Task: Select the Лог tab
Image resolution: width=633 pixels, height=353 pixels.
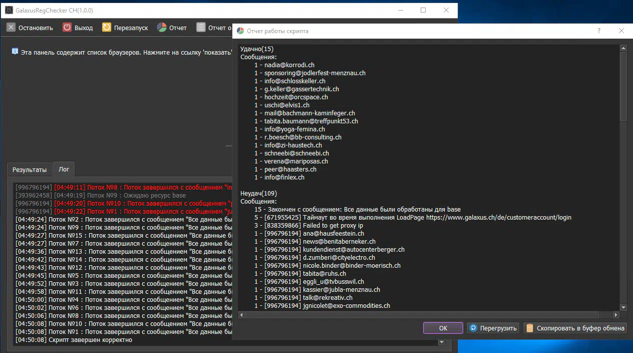Action: (x=64, y=169)
